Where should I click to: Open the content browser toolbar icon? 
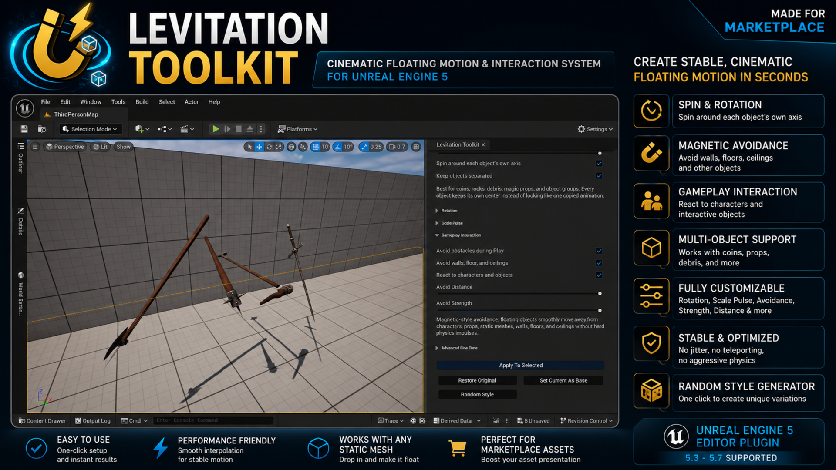[42, 129]
